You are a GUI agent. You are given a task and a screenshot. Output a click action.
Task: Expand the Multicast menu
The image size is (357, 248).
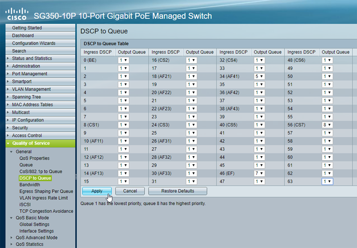point(40,112)
